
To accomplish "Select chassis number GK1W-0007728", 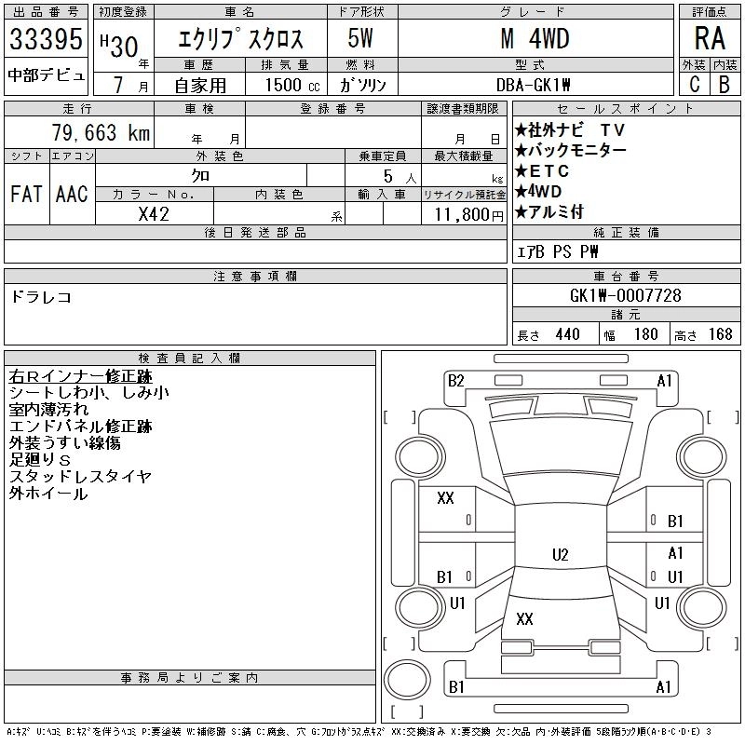I will pyautogui.click(x=625, y=296).
